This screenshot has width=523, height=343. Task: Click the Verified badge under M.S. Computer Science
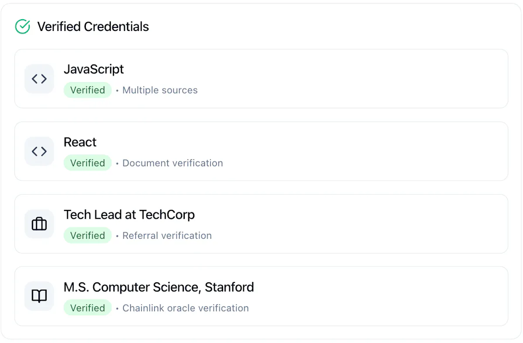(x=88, y=308)
